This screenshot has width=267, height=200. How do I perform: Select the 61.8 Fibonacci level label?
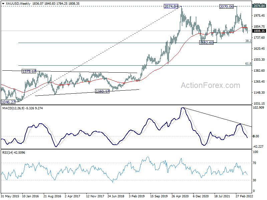248,63
